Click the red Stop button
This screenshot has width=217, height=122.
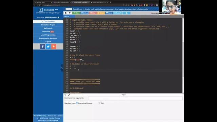93,13
